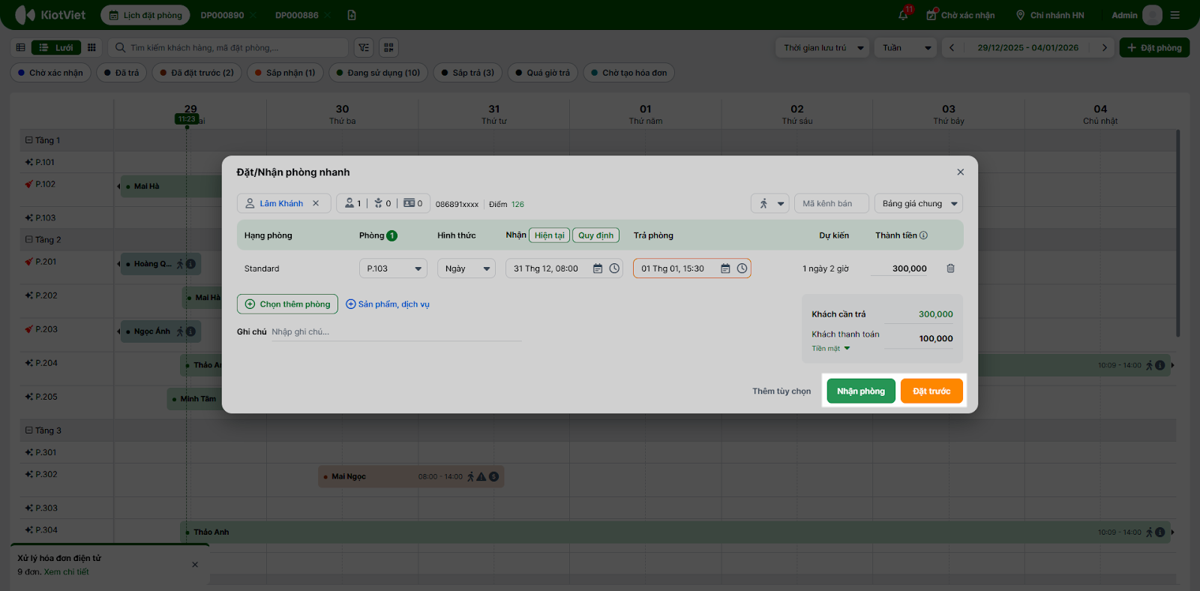This screenshot has height=591, width=1200.
Task: Toggle the Quy định check-in option
Action: pyautogui.click(x=595, y=235)
